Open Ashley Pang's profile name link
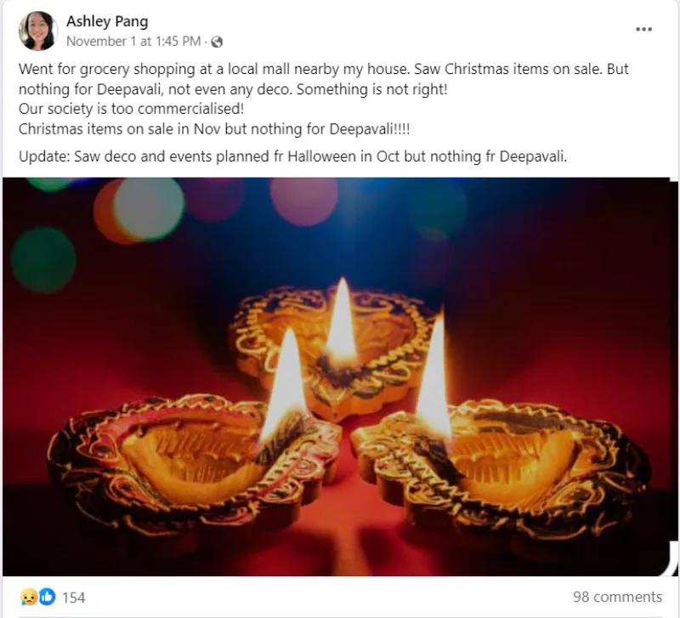680x618 pixels. [107, 21]
